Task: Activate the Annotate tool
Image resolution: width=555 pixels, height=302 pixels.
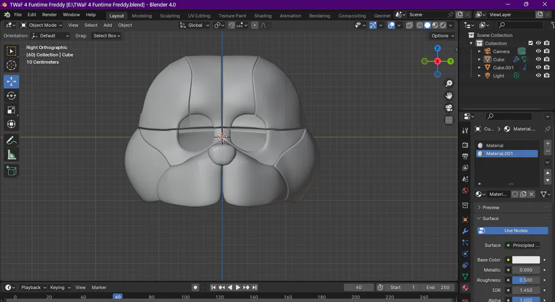Action: (x=11, y=140)
